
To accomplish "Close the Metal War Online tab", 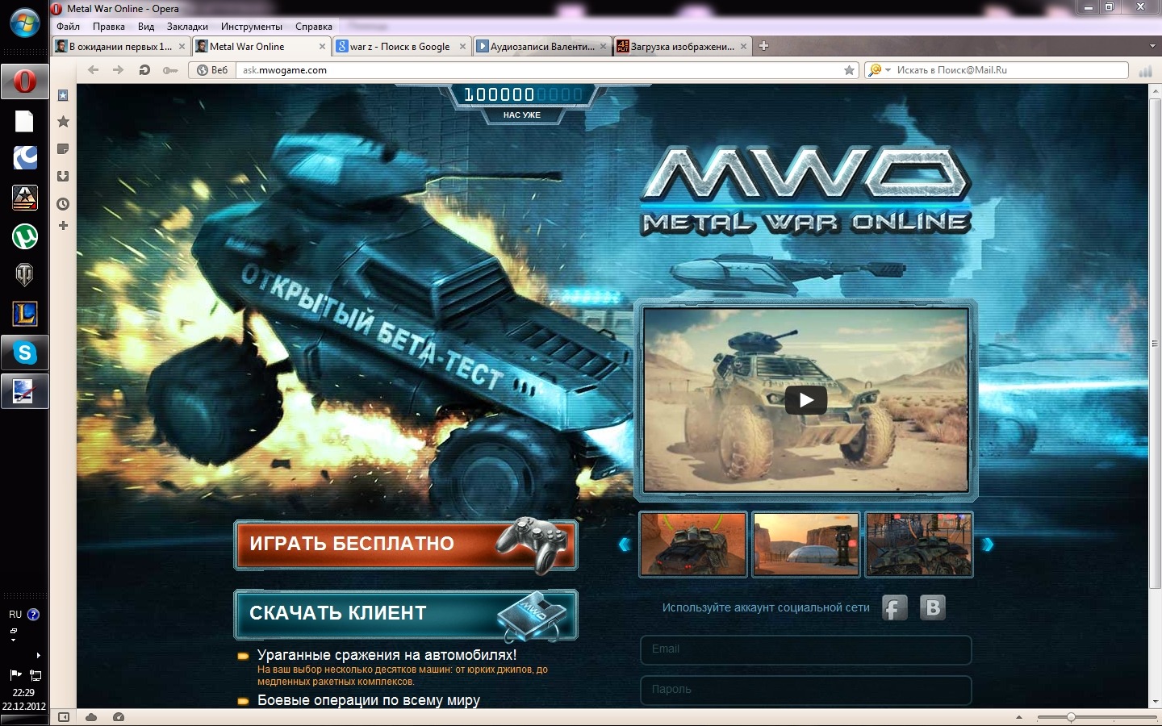I will (x=322, y=47).
